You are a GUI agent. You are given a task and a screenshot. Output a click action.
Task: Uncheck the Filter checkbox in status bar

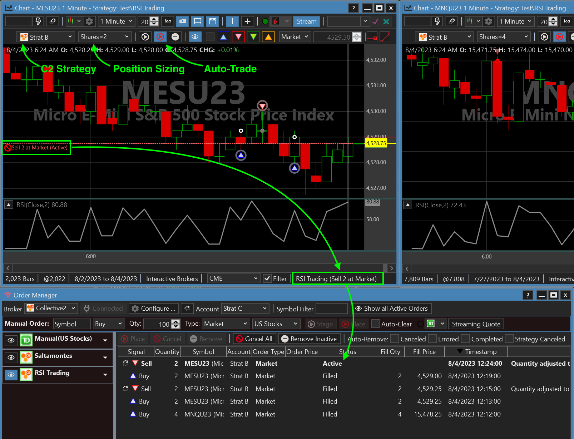point(267,278)
